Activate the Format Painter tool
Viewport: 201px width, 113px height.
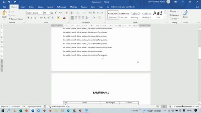coord(16,19)
